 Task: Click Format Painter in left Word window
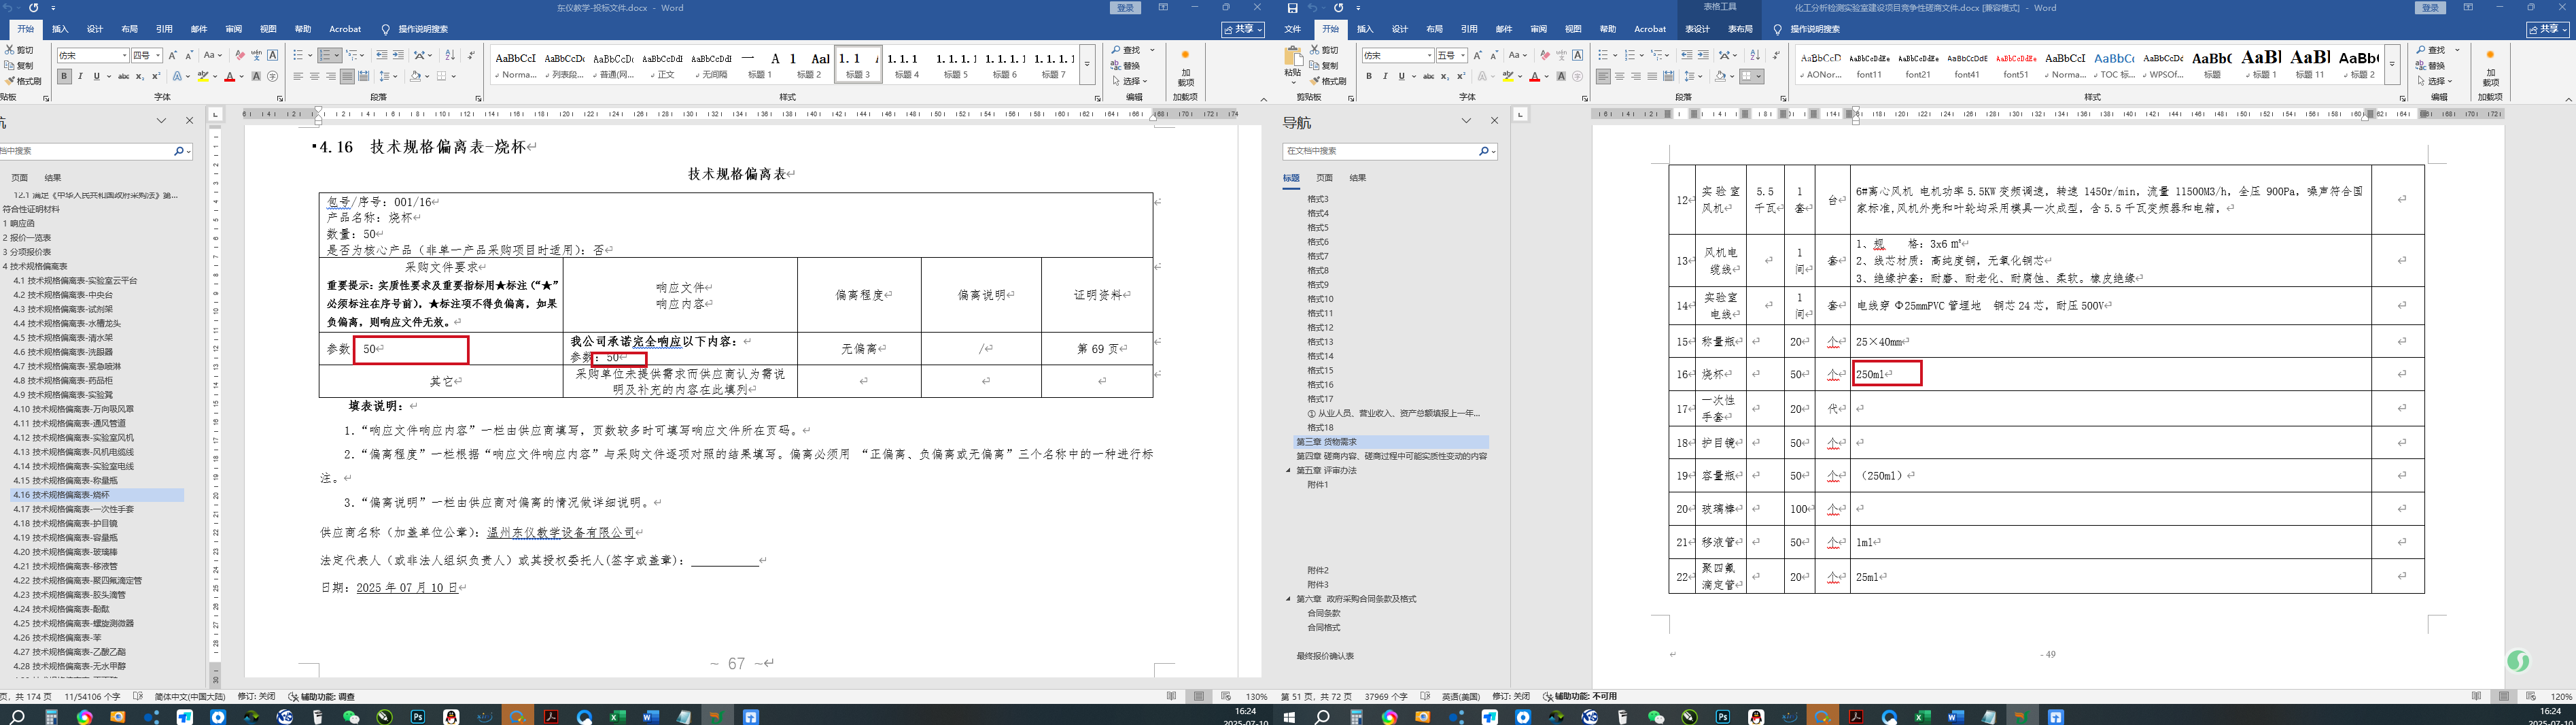point(23,81)
